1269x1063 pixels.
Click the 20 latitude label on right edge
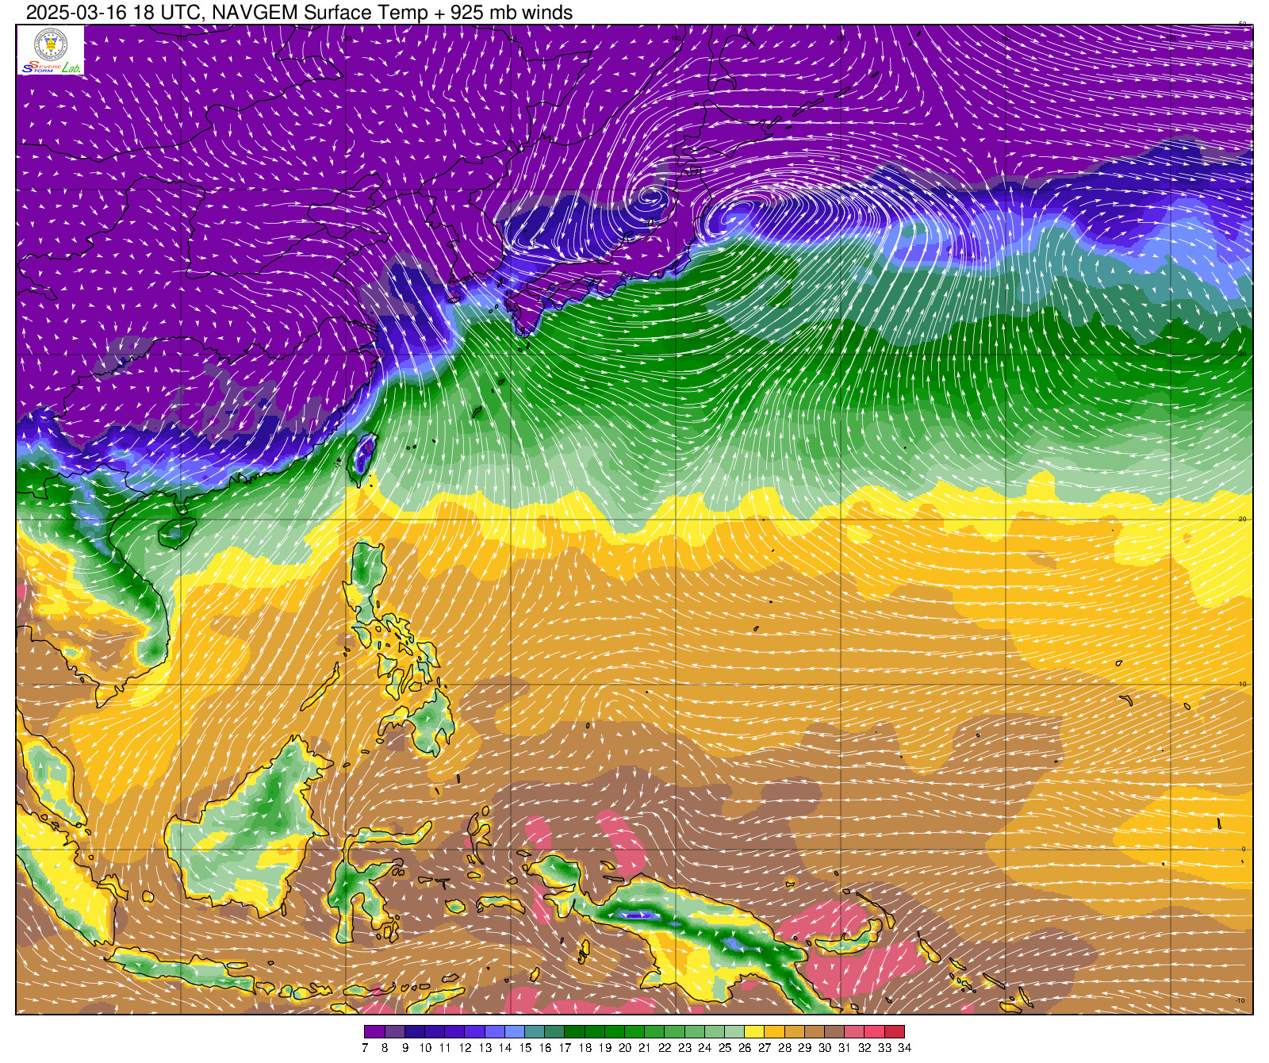(x=1243, y=519)
